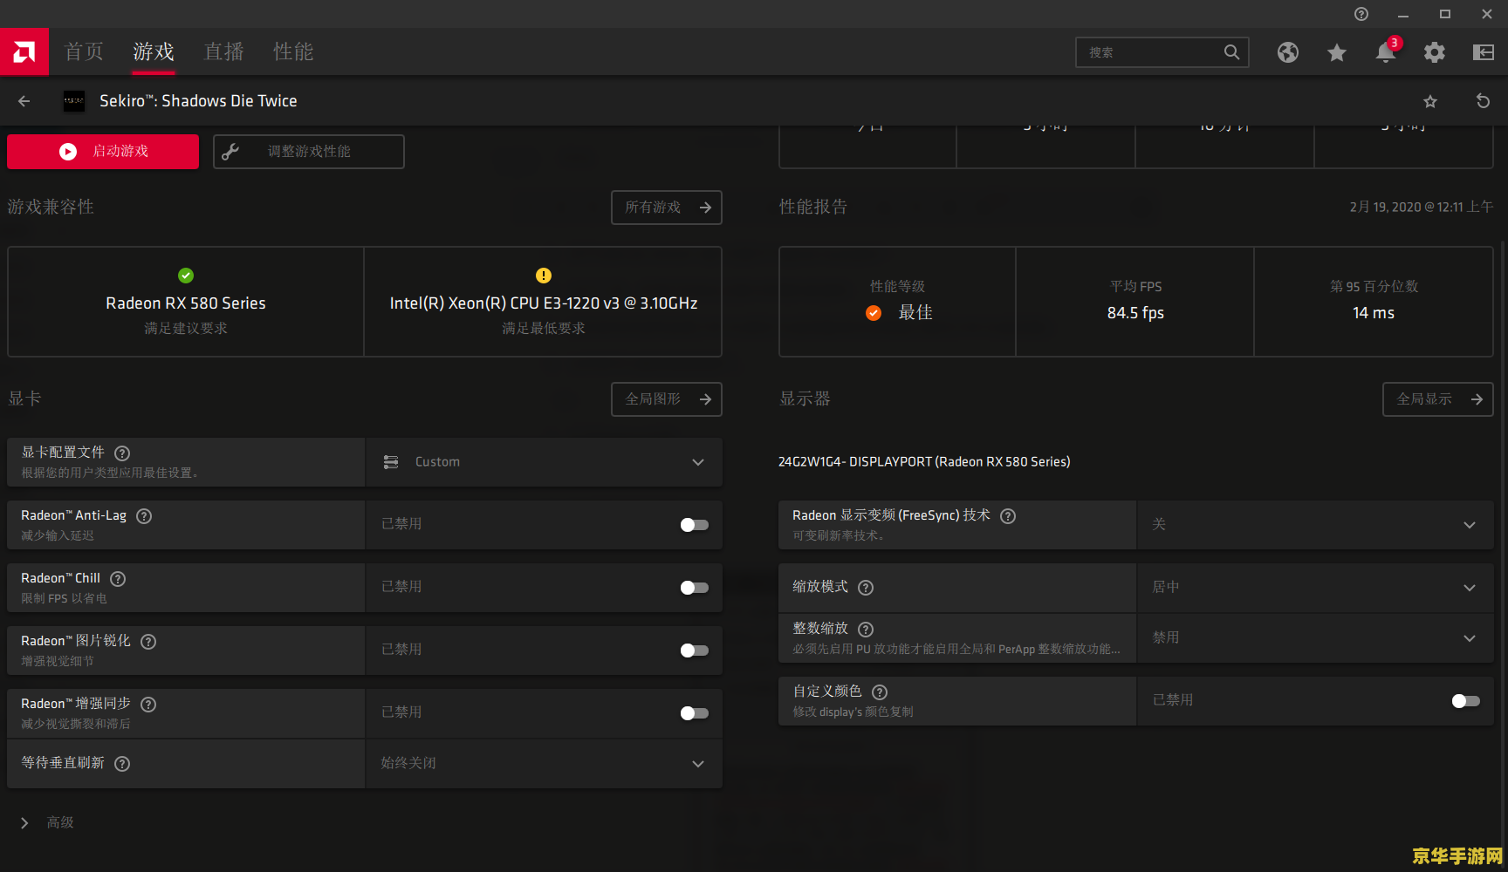
Task: Enable Radeon Chill toggle
Action: point(695,588)
